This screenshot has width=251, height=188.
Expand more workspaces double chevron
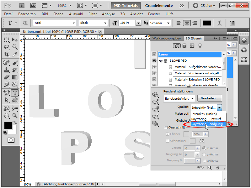coord(182,6)
